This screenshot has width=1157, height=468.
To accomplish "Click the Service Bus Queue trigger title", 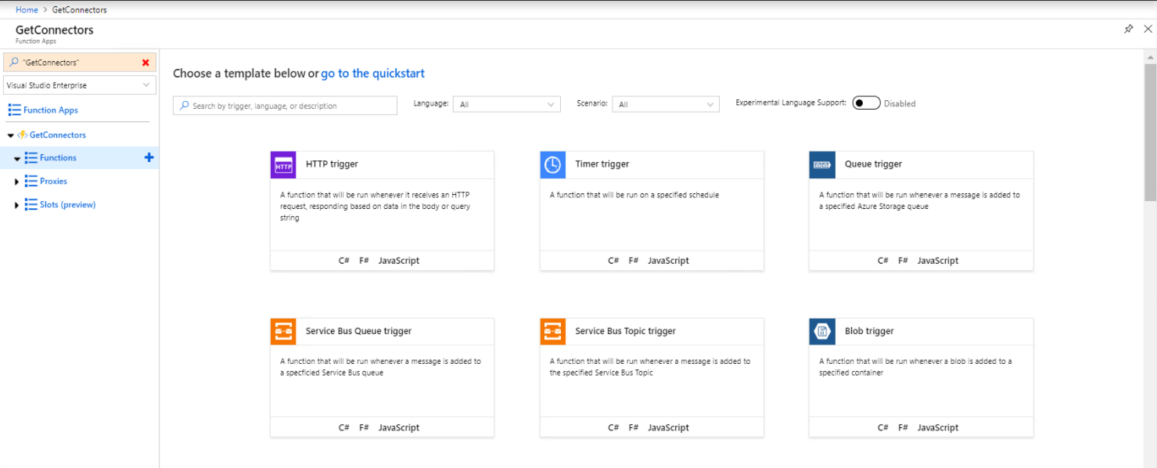I will 358,331.
